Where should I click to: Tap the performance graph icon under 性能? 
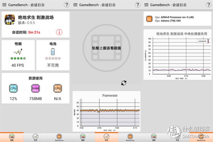point(18,52)
